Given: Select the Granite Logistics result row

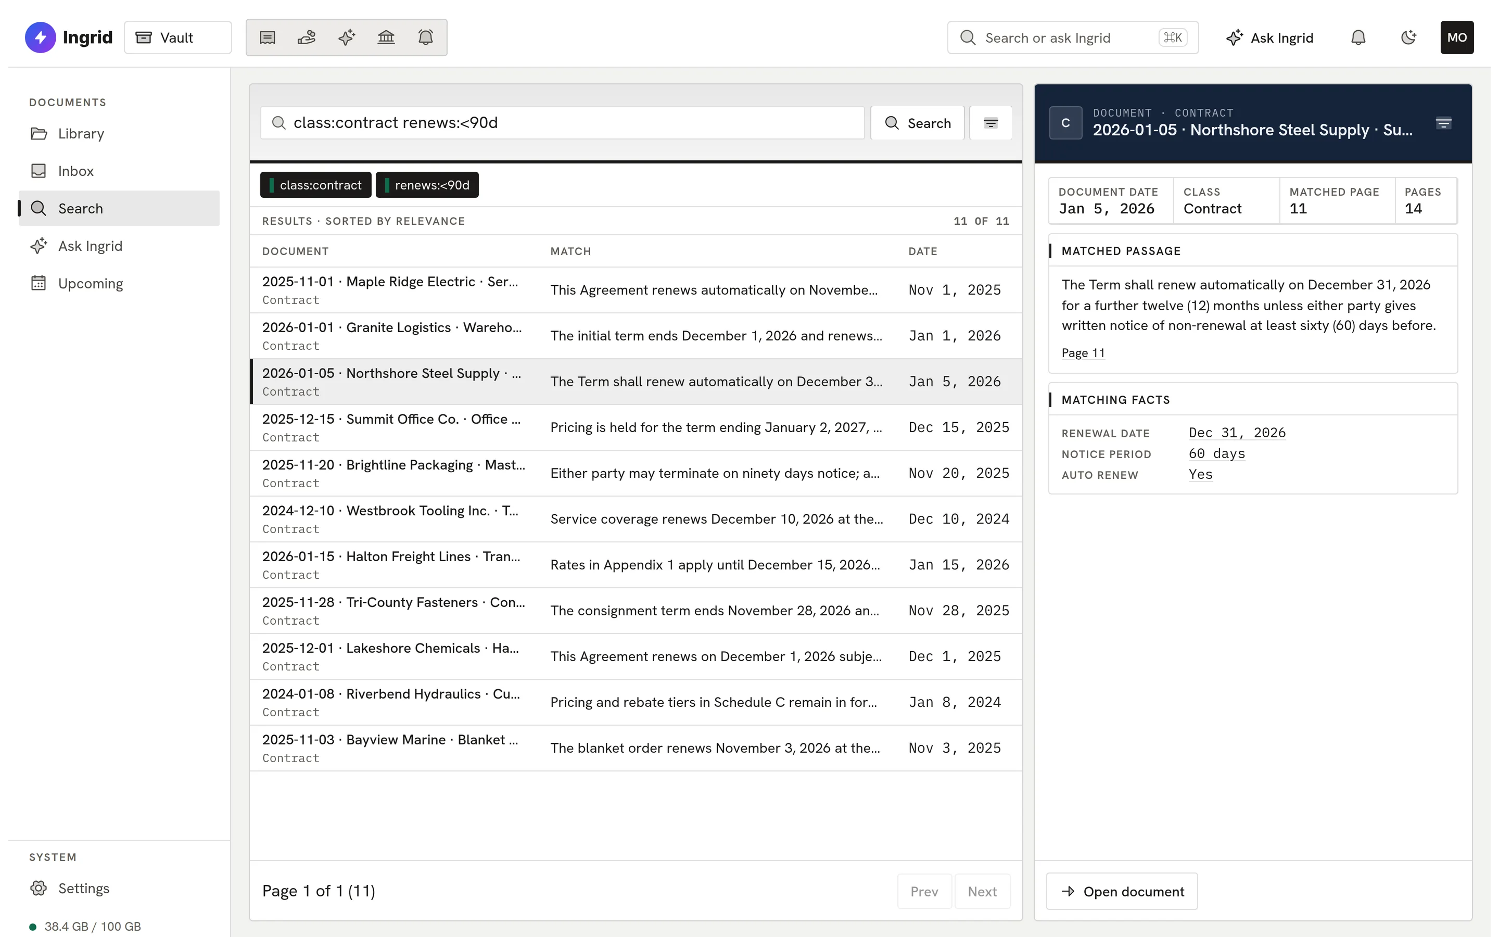Looking at the screenshot, I should (x=636, y=336).
